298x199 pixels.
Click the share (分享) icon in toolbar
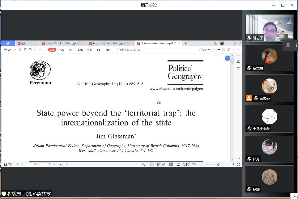tap(216, 50)
